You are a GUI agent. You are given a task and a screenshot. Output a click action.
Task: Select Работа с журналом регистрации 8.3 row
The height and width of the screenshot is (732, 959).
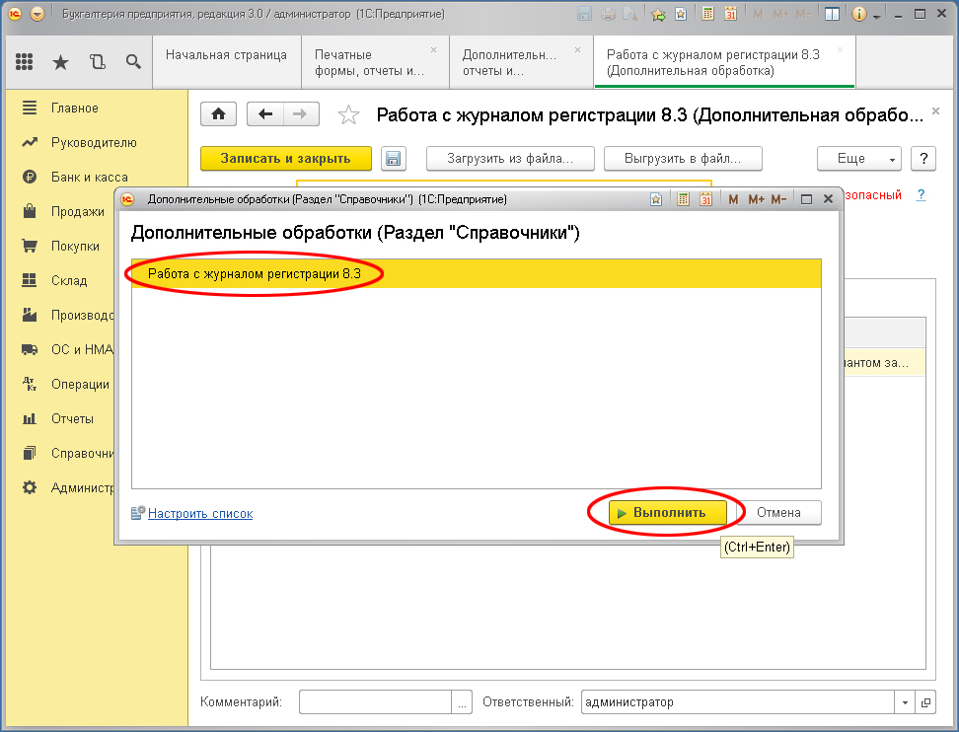coord(476,273)
